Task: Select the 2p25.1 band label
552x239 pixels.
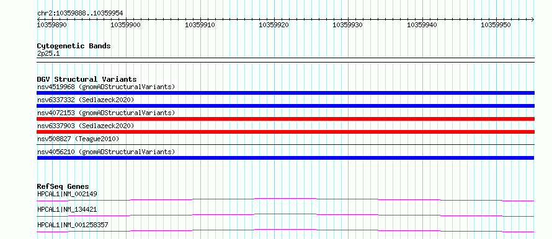Action: click(48, 54)
